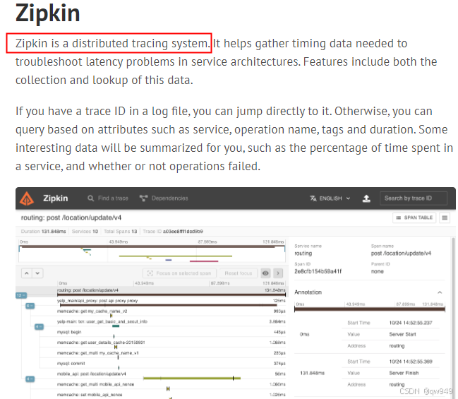Click the blue bar in the minimap overview
Image resolution: width=458 pixels, height=399 pixels.
point(169,260)
